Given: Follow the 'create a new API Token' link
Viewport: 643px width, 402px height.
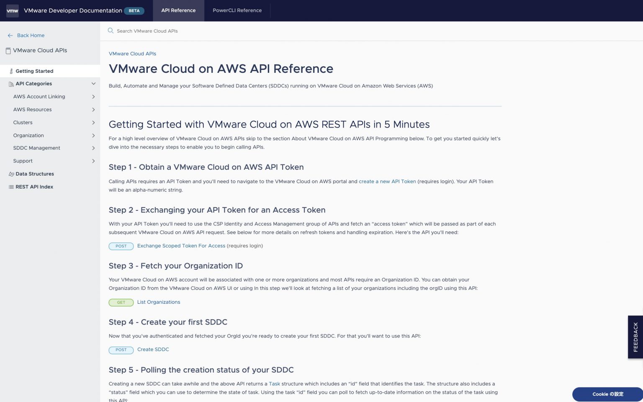Looking at the screenshot, I should [387, 182].
